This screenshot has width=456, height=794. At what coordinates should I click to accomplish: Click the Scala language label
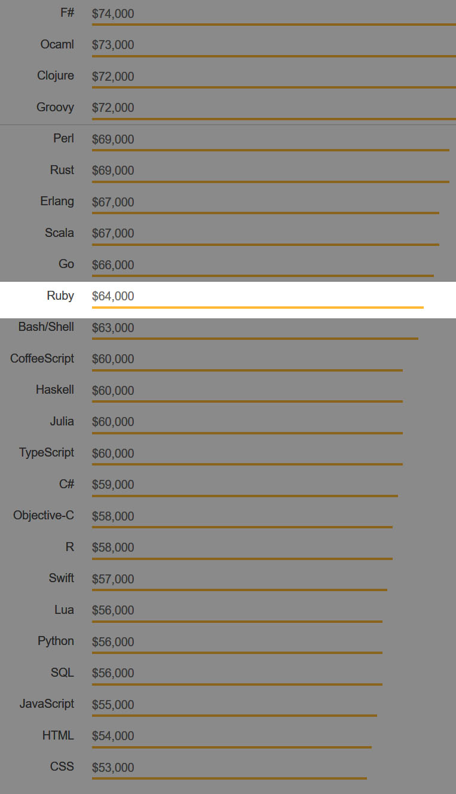(60, 233)
